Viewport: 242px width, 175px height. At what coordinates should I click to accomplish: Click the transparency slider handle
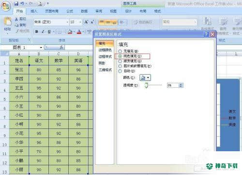click(x=146, y=85)
